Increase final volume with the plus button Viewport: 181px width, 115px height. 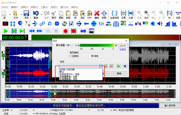tap(116, 45)
